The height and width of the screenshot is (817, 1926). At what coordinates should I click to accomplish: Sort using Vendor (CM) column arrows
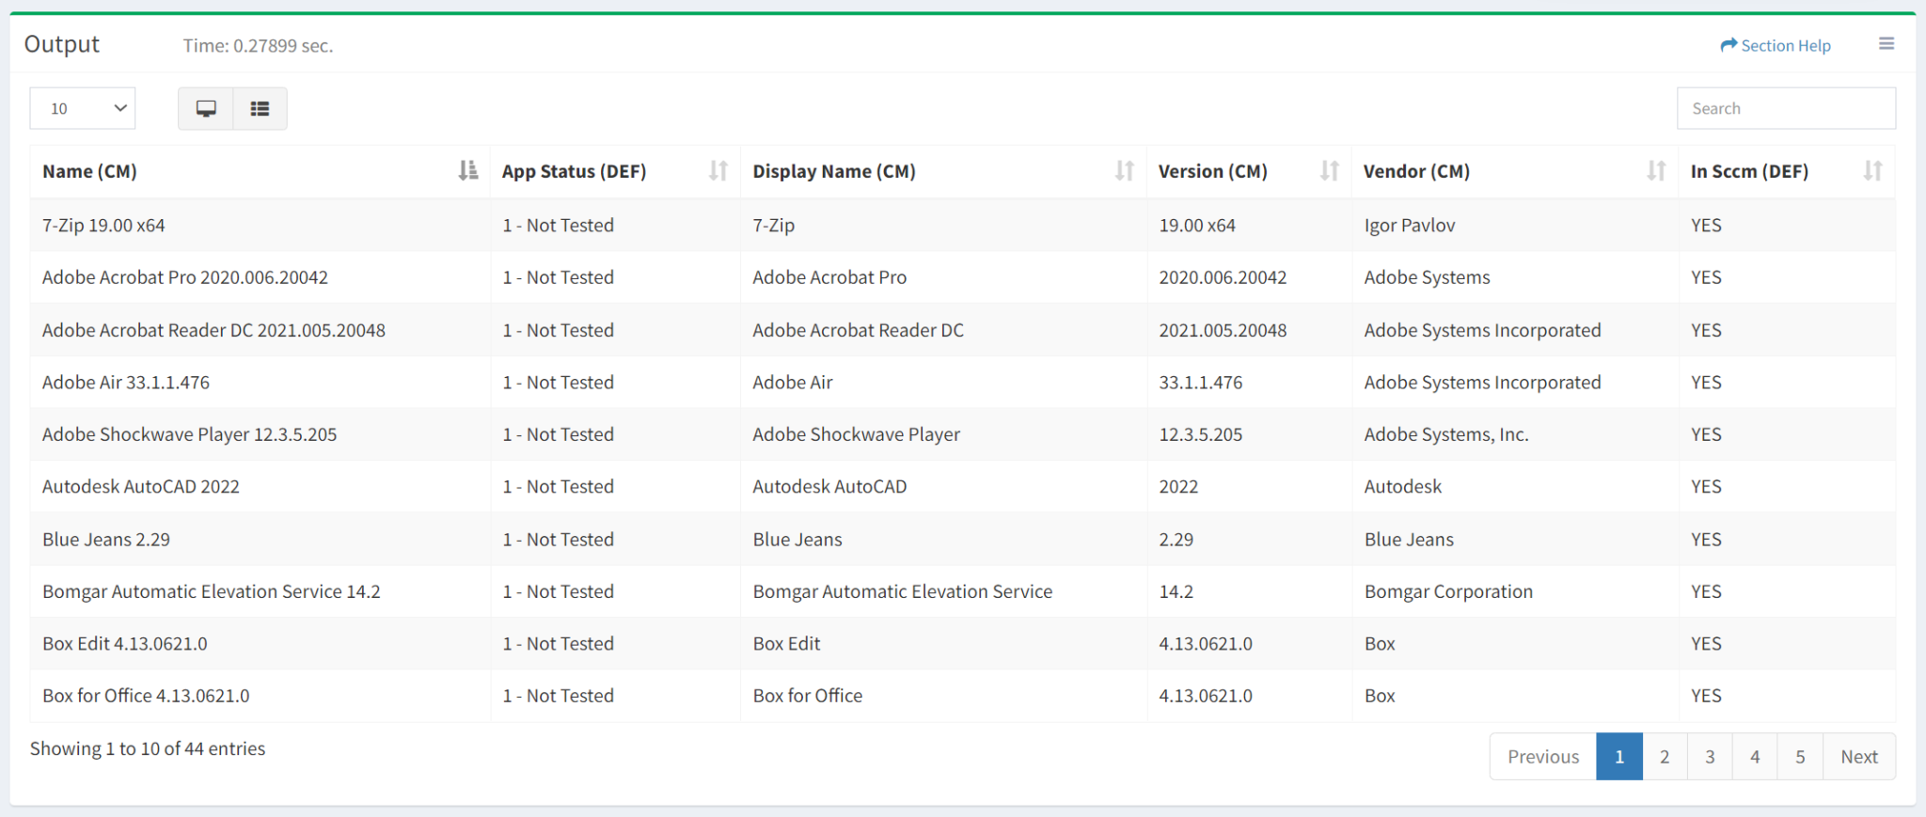click(x=1656, y=171)
